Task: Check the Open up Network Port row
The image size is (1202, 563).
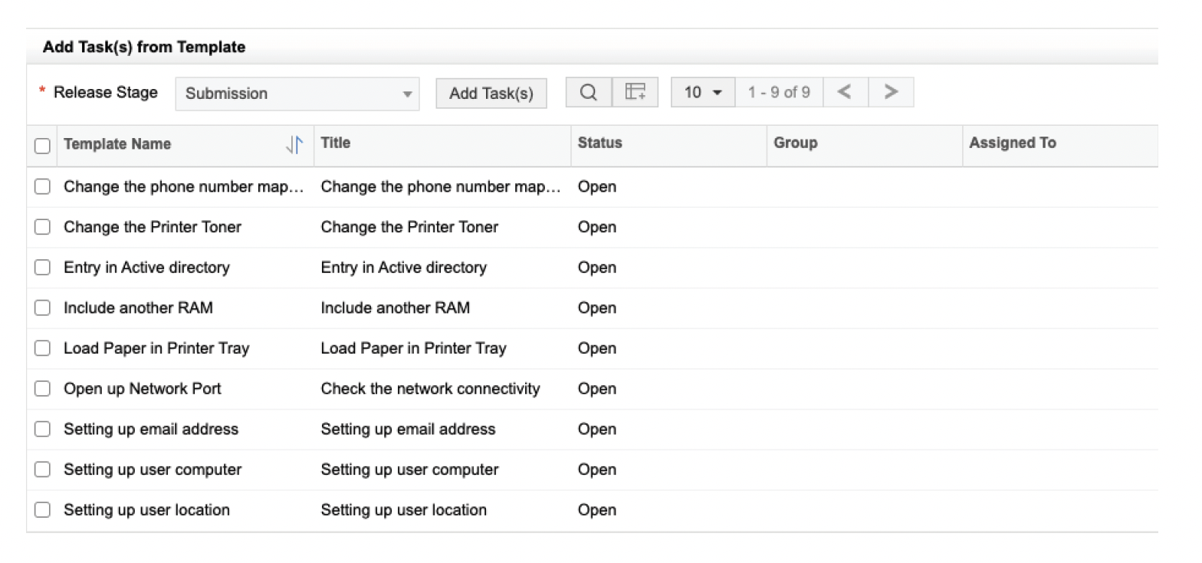Action: click(43, 389)
